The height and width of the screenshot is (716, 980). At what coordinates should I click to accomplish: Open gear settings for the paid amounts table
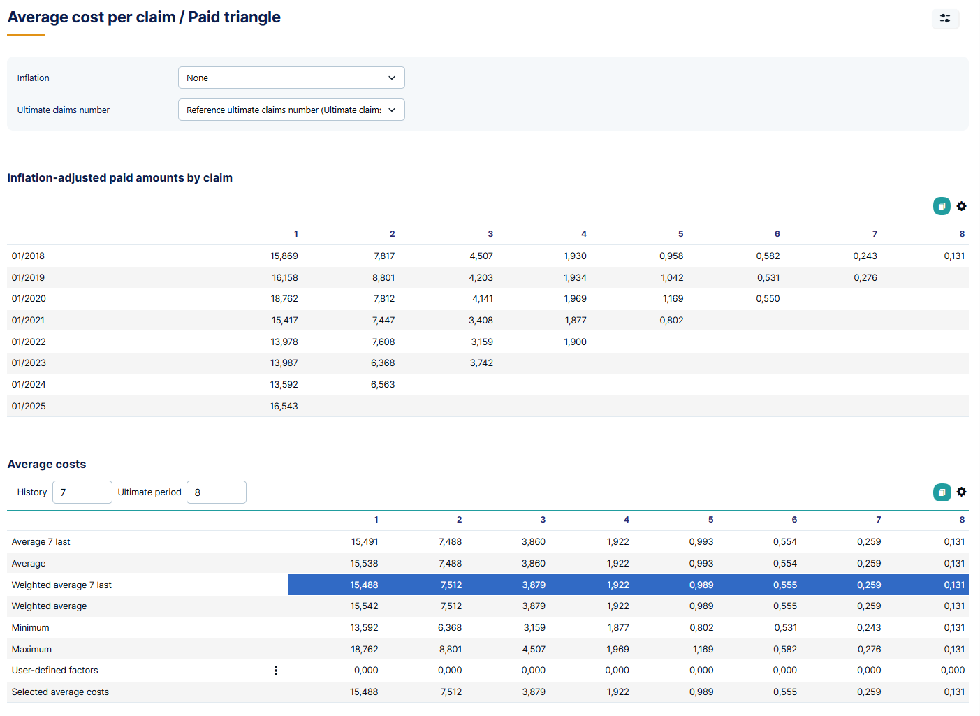coord(962,206)
